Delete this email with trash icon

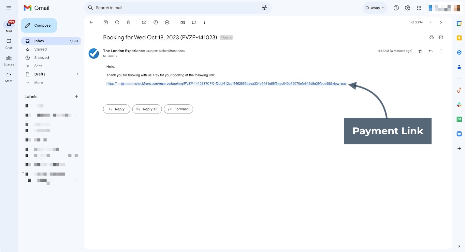pos(129,22)
